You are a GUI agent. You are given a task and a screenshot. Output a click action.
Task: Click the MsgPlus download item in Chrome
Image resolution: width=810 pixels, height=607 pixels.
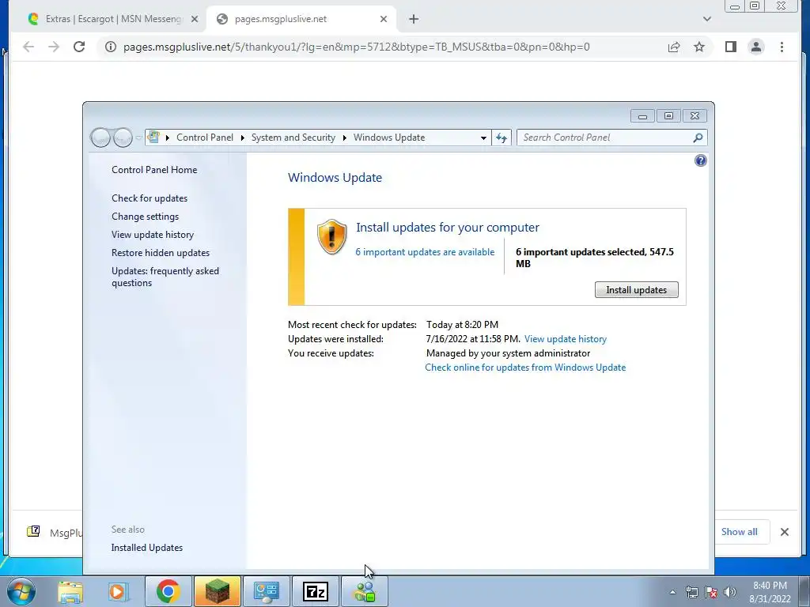[x=54, y=532]
